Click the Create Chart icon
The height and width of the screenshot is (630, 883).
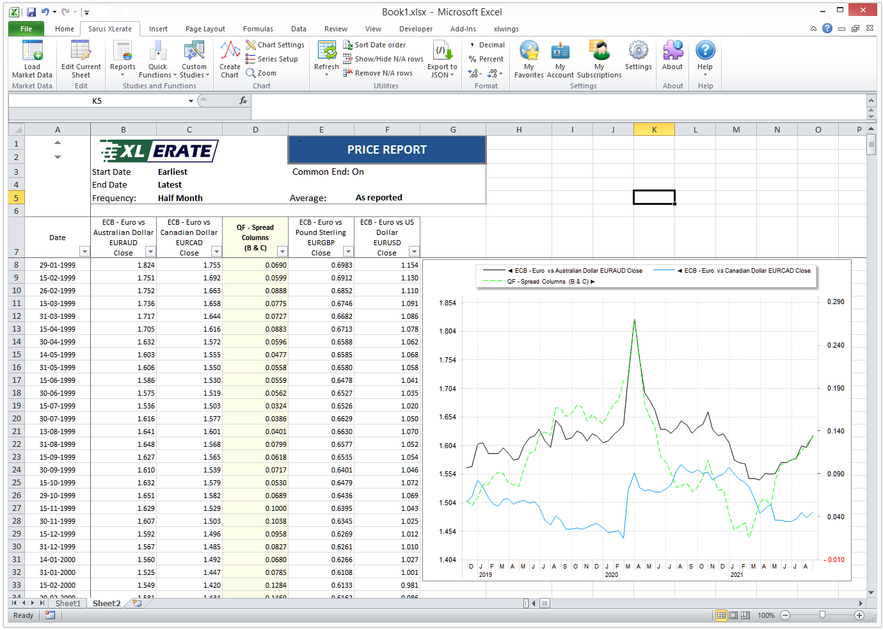click(230, 51)
